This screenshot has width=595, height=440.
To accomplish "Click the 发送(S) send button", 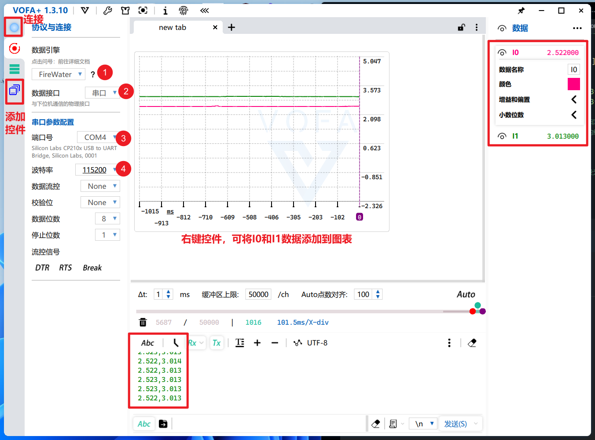I will tap(455, 424).
